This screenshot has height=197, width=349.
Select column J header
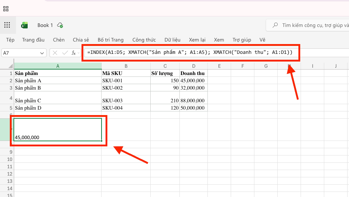point(336,66)
